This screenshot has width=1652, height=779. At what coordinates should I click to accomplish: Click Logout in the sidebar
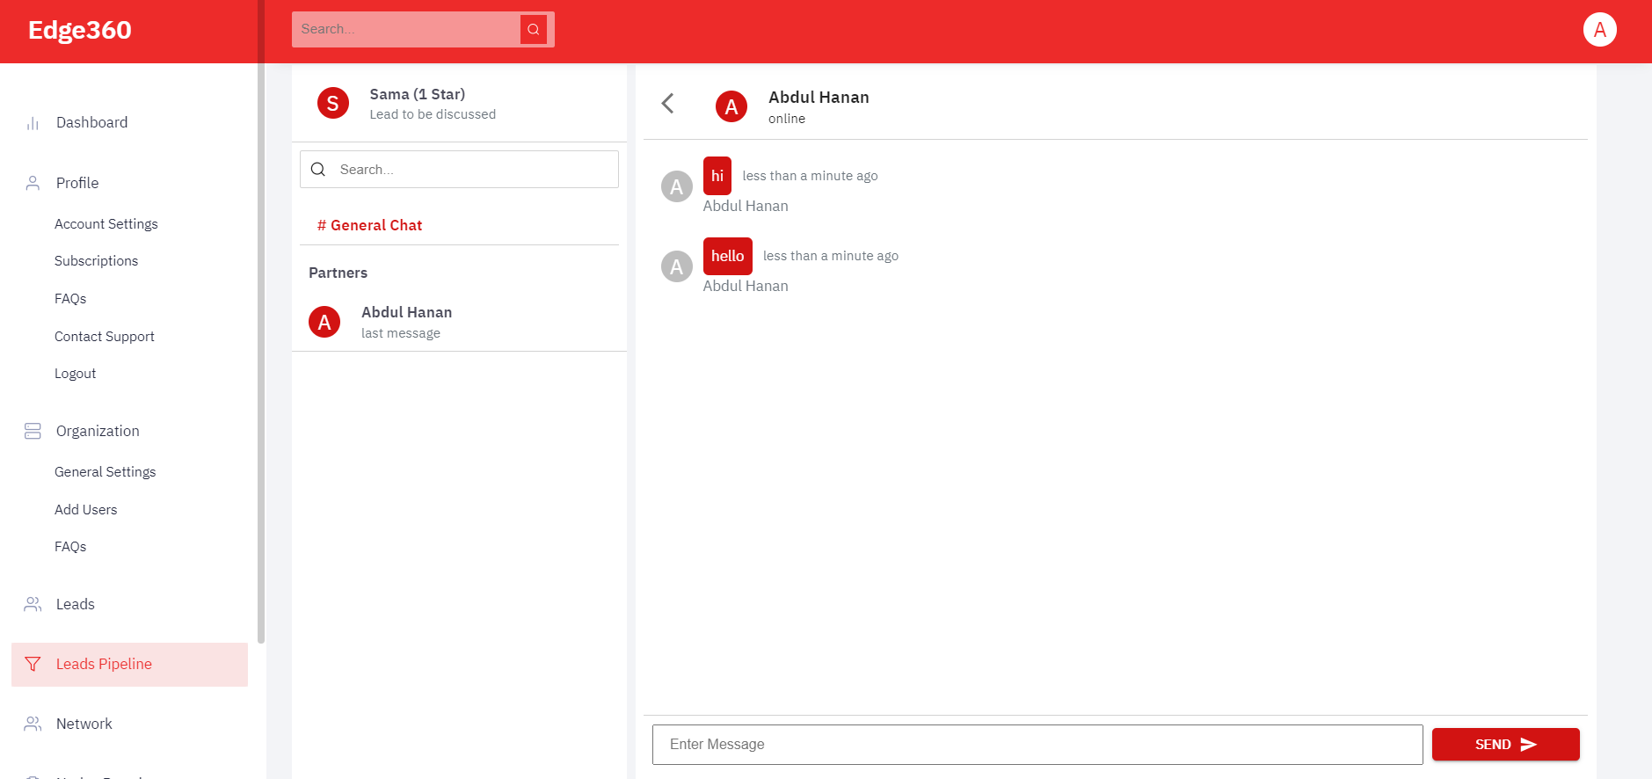pyautogui.click(x=76, y=374)
